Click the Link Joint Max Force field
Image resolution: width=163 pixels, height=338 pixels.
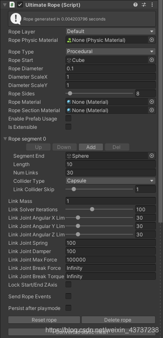110,259
